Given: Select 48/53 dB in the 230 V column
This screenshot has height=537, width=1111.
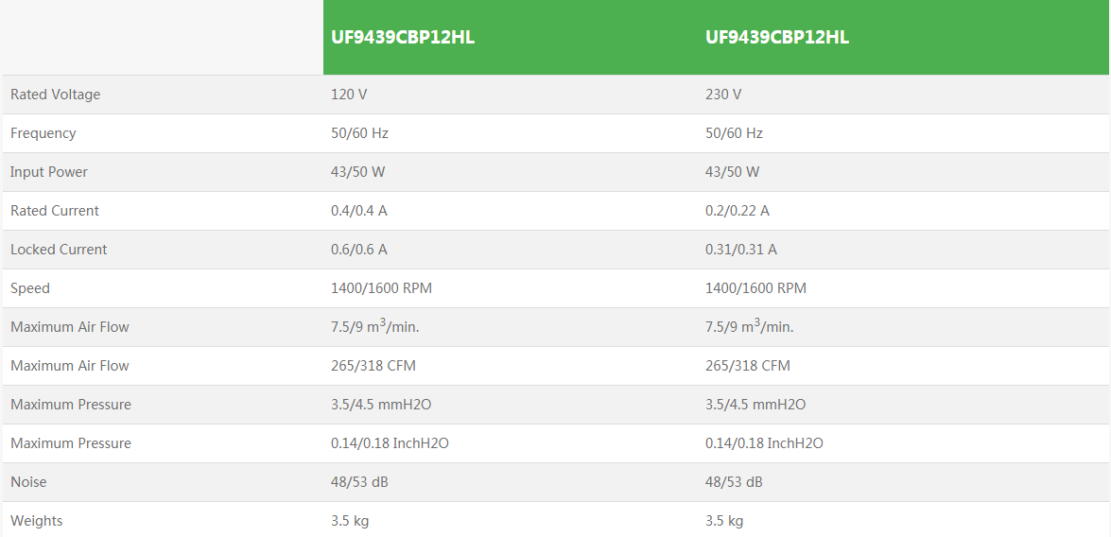Looking at the screenshot, I should tap(734, 482).
